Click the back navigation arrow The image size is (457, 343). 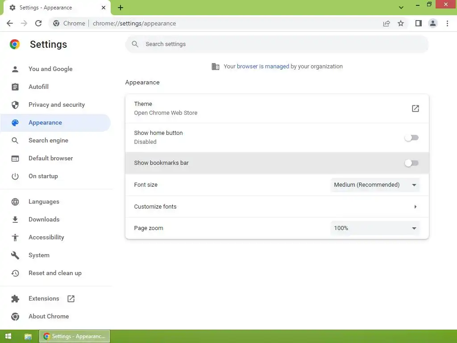tap(10, 23)
